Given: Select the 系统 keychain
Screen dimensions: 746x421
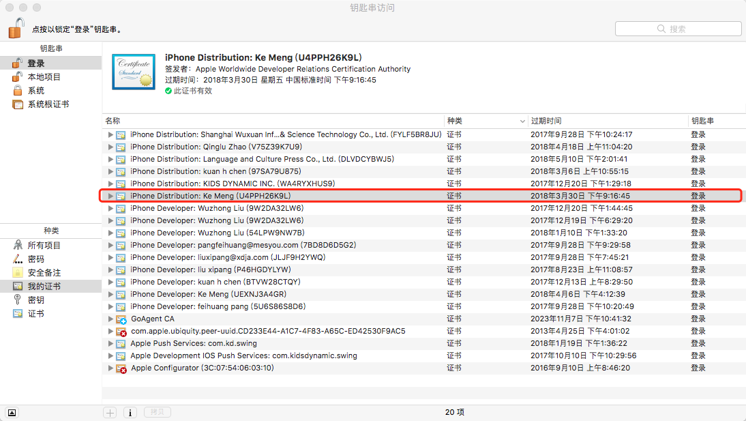Looking at the screenshot, I should coord(51,91).
